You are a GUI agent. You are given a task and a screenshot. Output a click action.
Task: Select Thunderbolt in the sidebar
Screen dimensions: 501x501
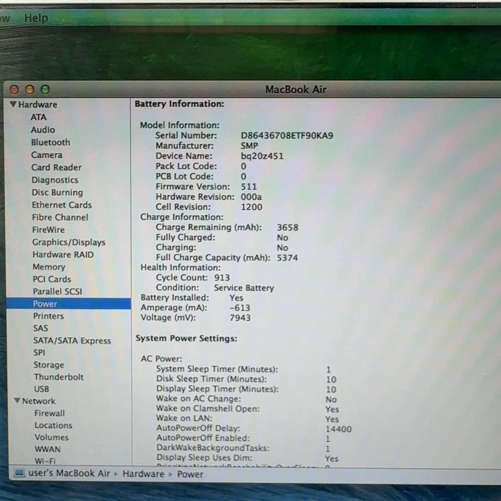pos(58,377)
